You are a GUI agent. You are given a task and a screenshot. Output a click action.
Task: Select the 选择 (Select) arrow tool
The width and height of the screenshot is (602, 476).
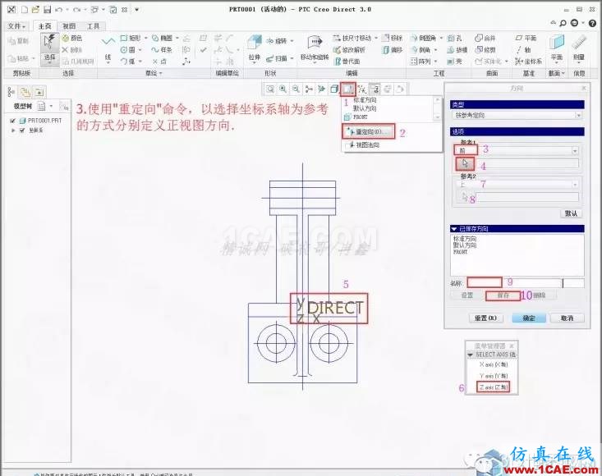point(49,48)
